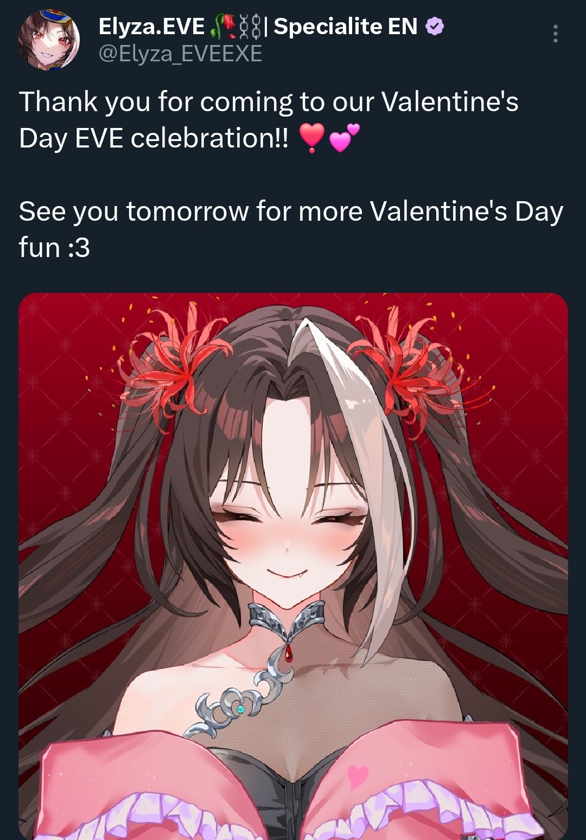Open the three-dot more options menu
The image size is (586, 840).
555,34
